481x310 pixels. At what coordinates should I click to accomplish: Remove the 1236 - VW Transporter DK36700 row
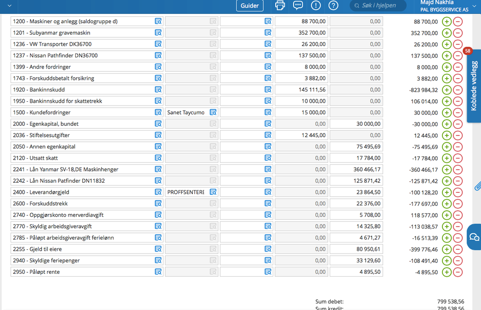458,44
